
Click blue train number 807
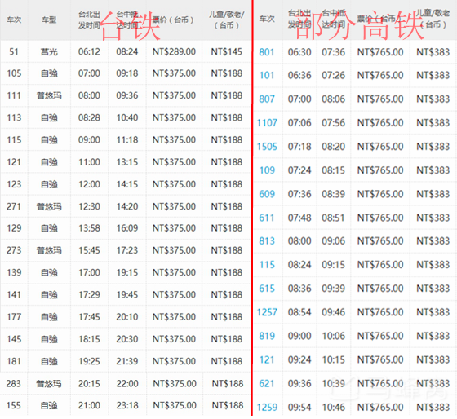tap(267, 99)
